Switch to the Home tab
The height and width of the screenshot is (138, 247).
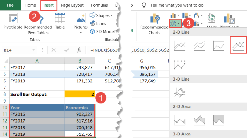click(30, 5)
